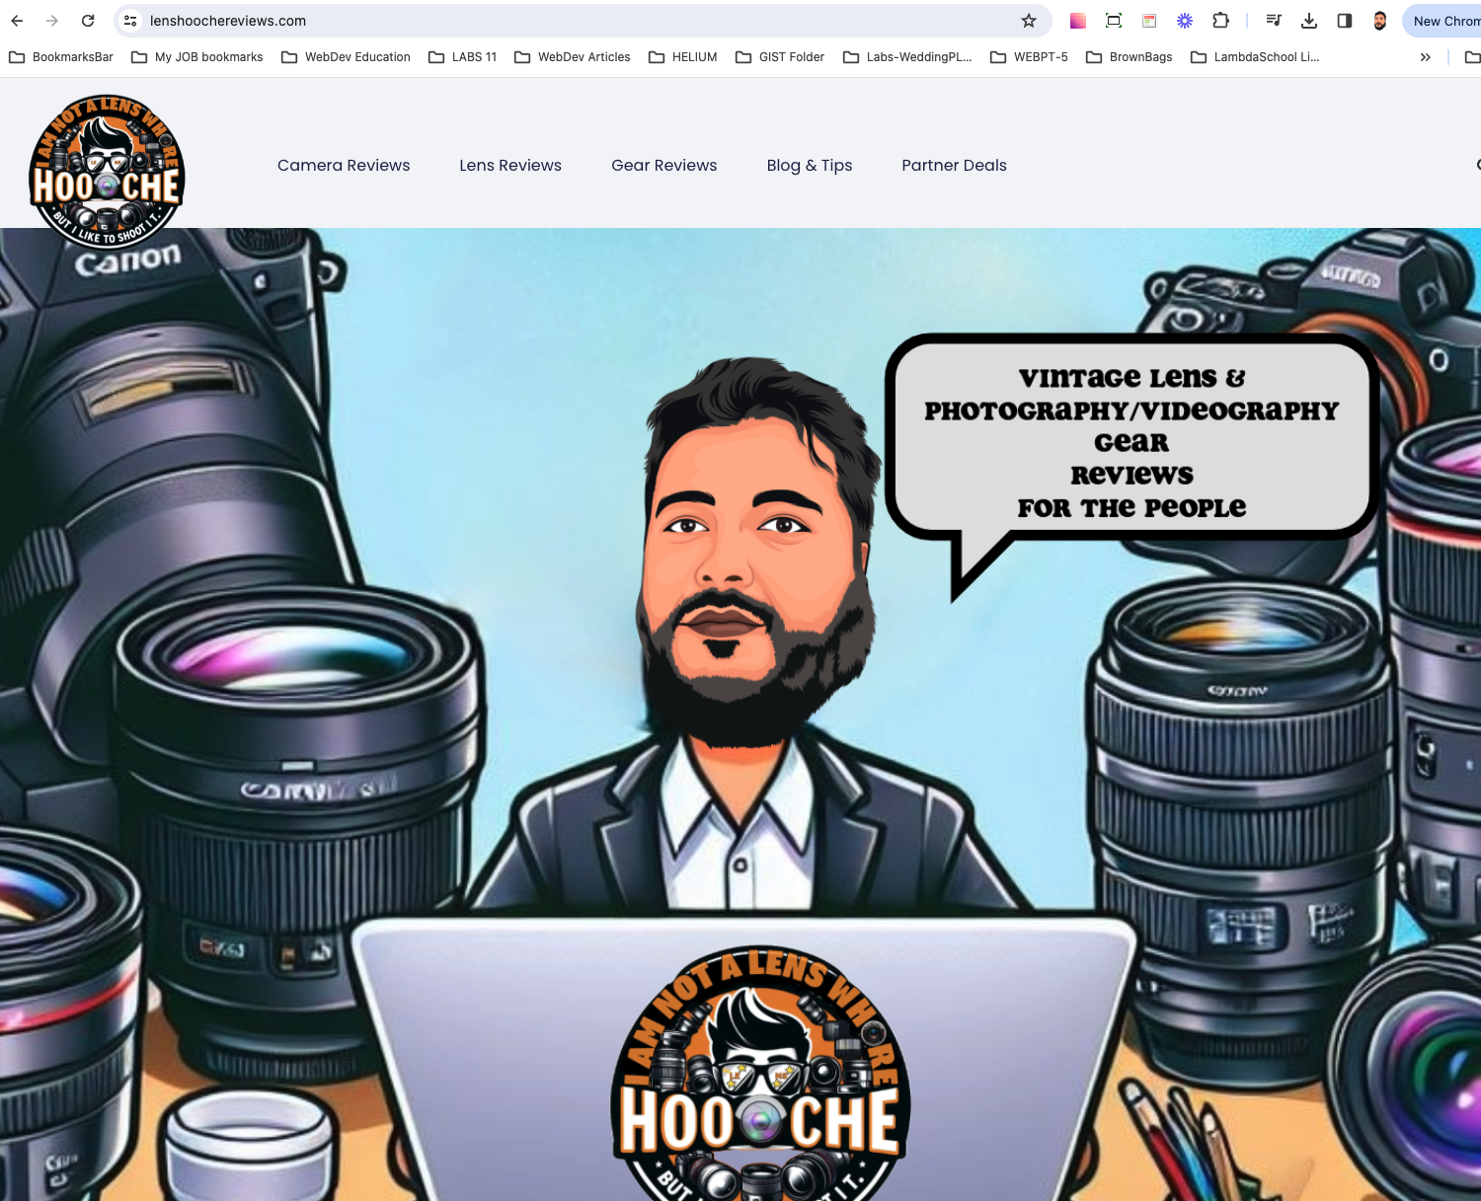Click the Hooche logo in header

point(107,172)
